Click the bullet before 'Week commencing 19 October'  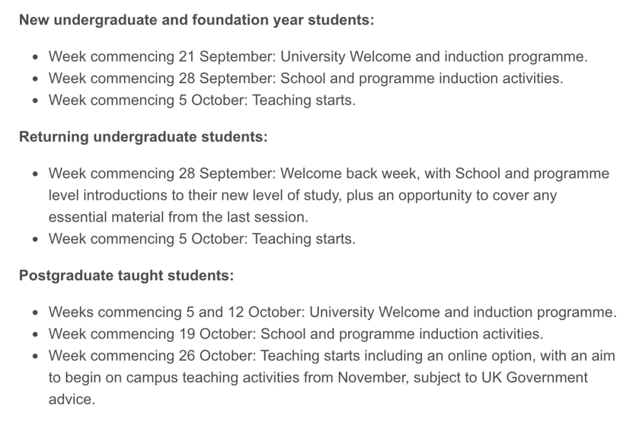(x=36, y=334)
